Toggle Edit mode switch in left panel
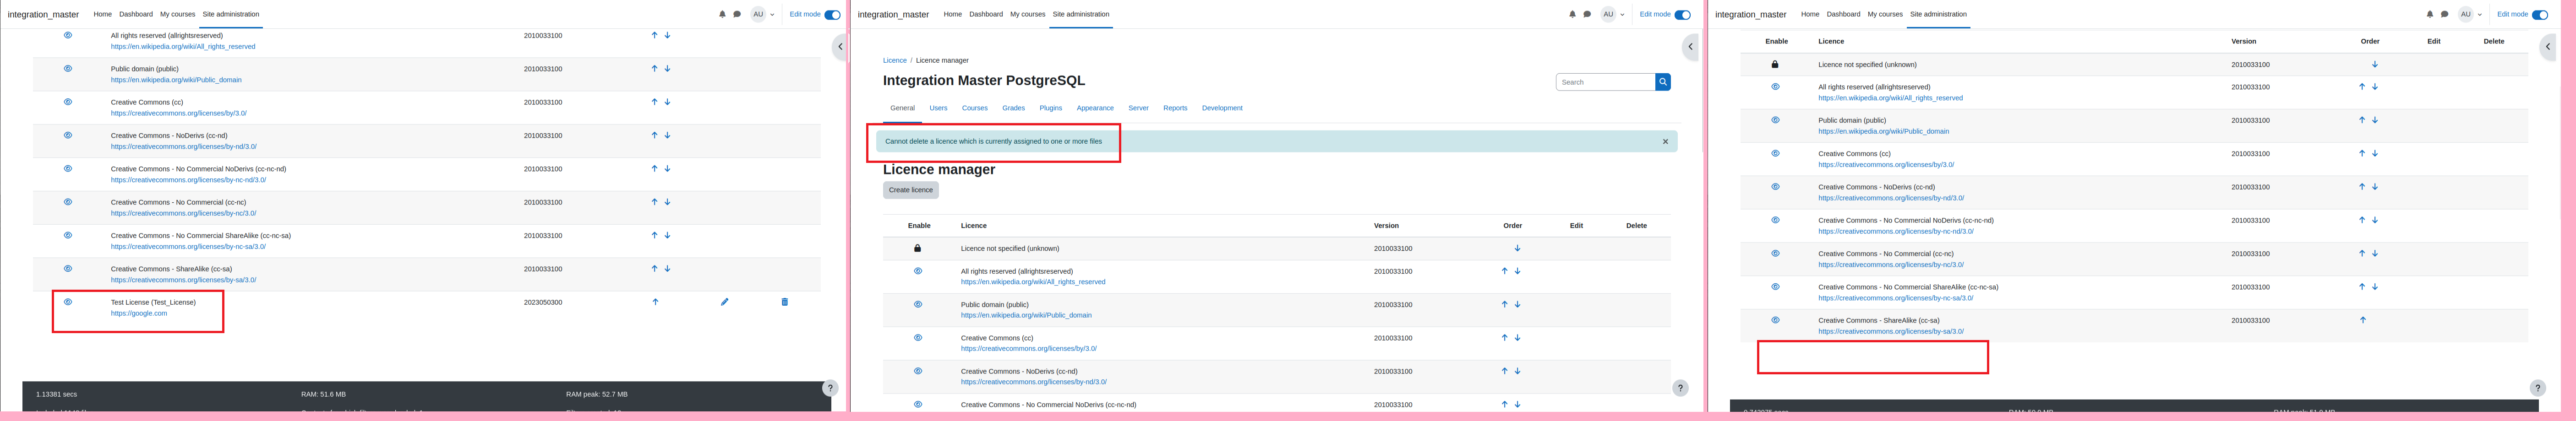The width and height of the screenshot is (2576, 421). tap(832, 15)
